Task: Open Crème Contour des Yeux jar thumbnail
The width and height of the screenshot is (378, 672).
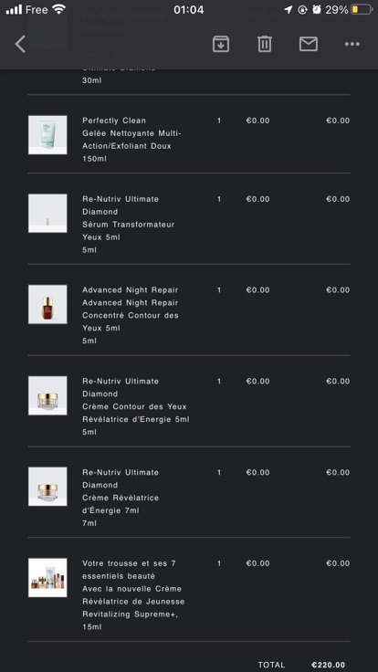Action: pyautogui.click(x=47, y=395)
